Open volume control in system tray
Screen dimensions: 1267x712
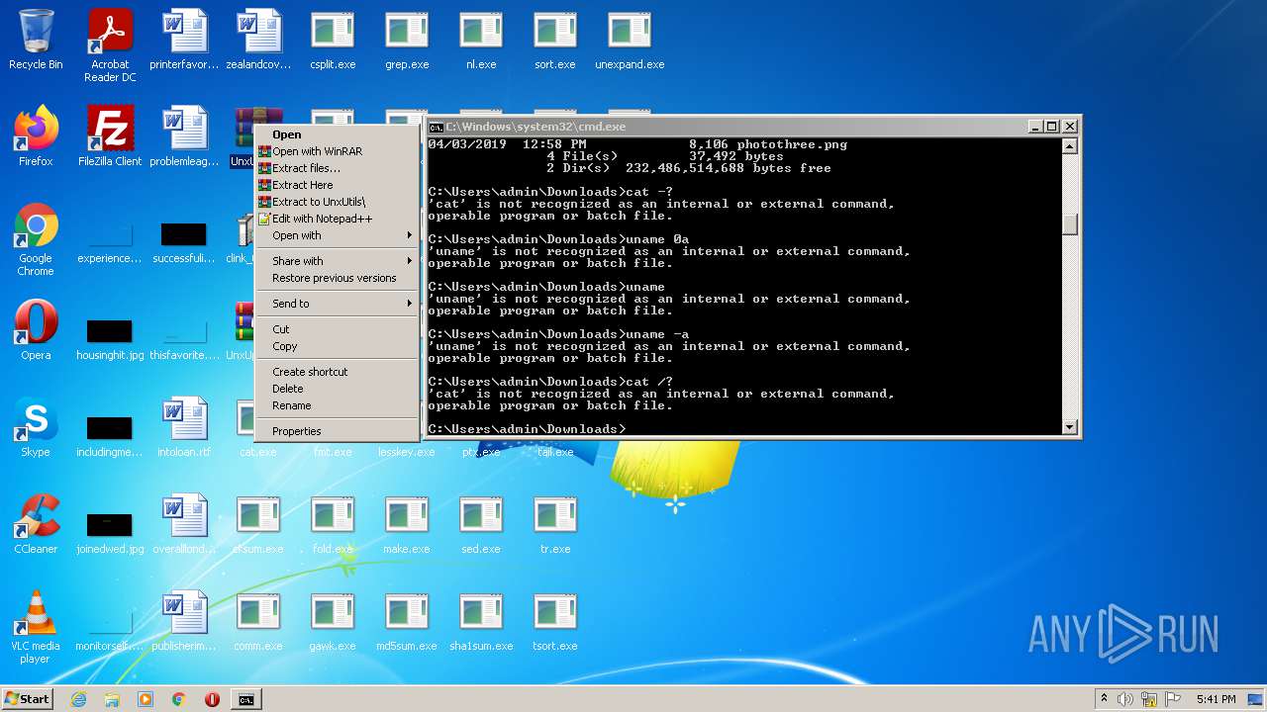click(1125, 699)
